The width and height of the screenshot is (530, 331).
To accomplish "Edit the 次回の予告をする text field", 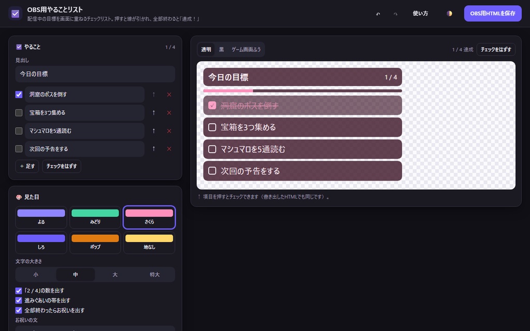I will click(84, 148).
